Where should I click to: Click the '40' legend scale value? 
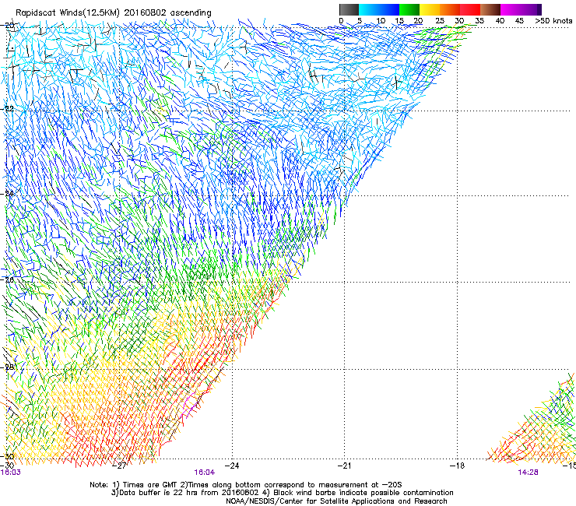pos(500,21)
